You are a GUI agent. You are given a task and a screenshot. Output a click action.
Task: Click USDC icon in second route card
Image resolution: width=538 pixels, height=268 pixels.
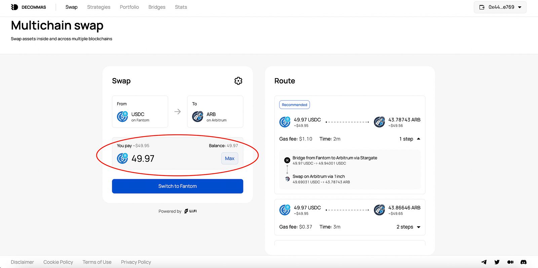pos(285,210)
